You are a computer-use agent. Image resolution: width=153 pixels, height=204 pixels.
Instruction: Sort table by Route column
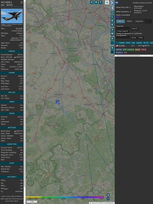(x=128, y=43)
